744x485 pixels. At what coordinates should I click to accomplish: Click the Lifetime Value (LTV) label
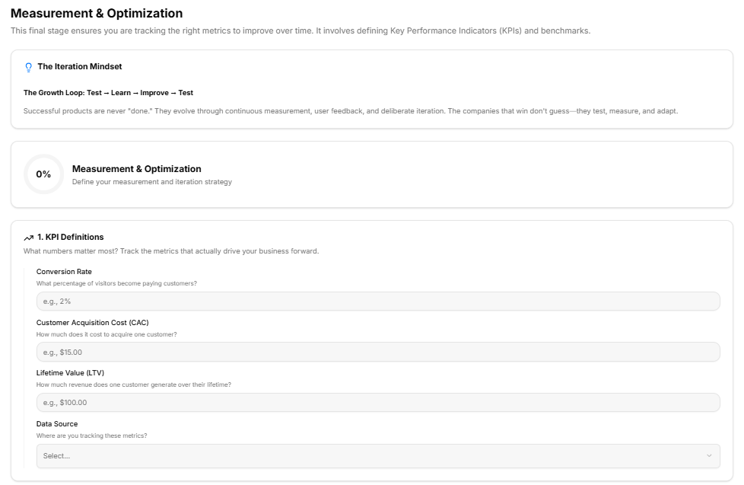point(70,373)
